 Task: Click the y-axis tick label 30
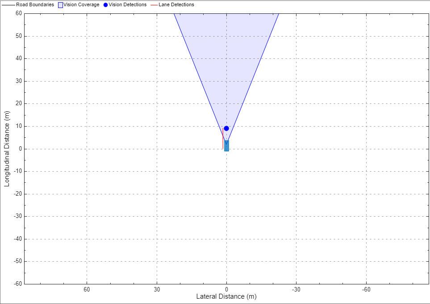19,81
